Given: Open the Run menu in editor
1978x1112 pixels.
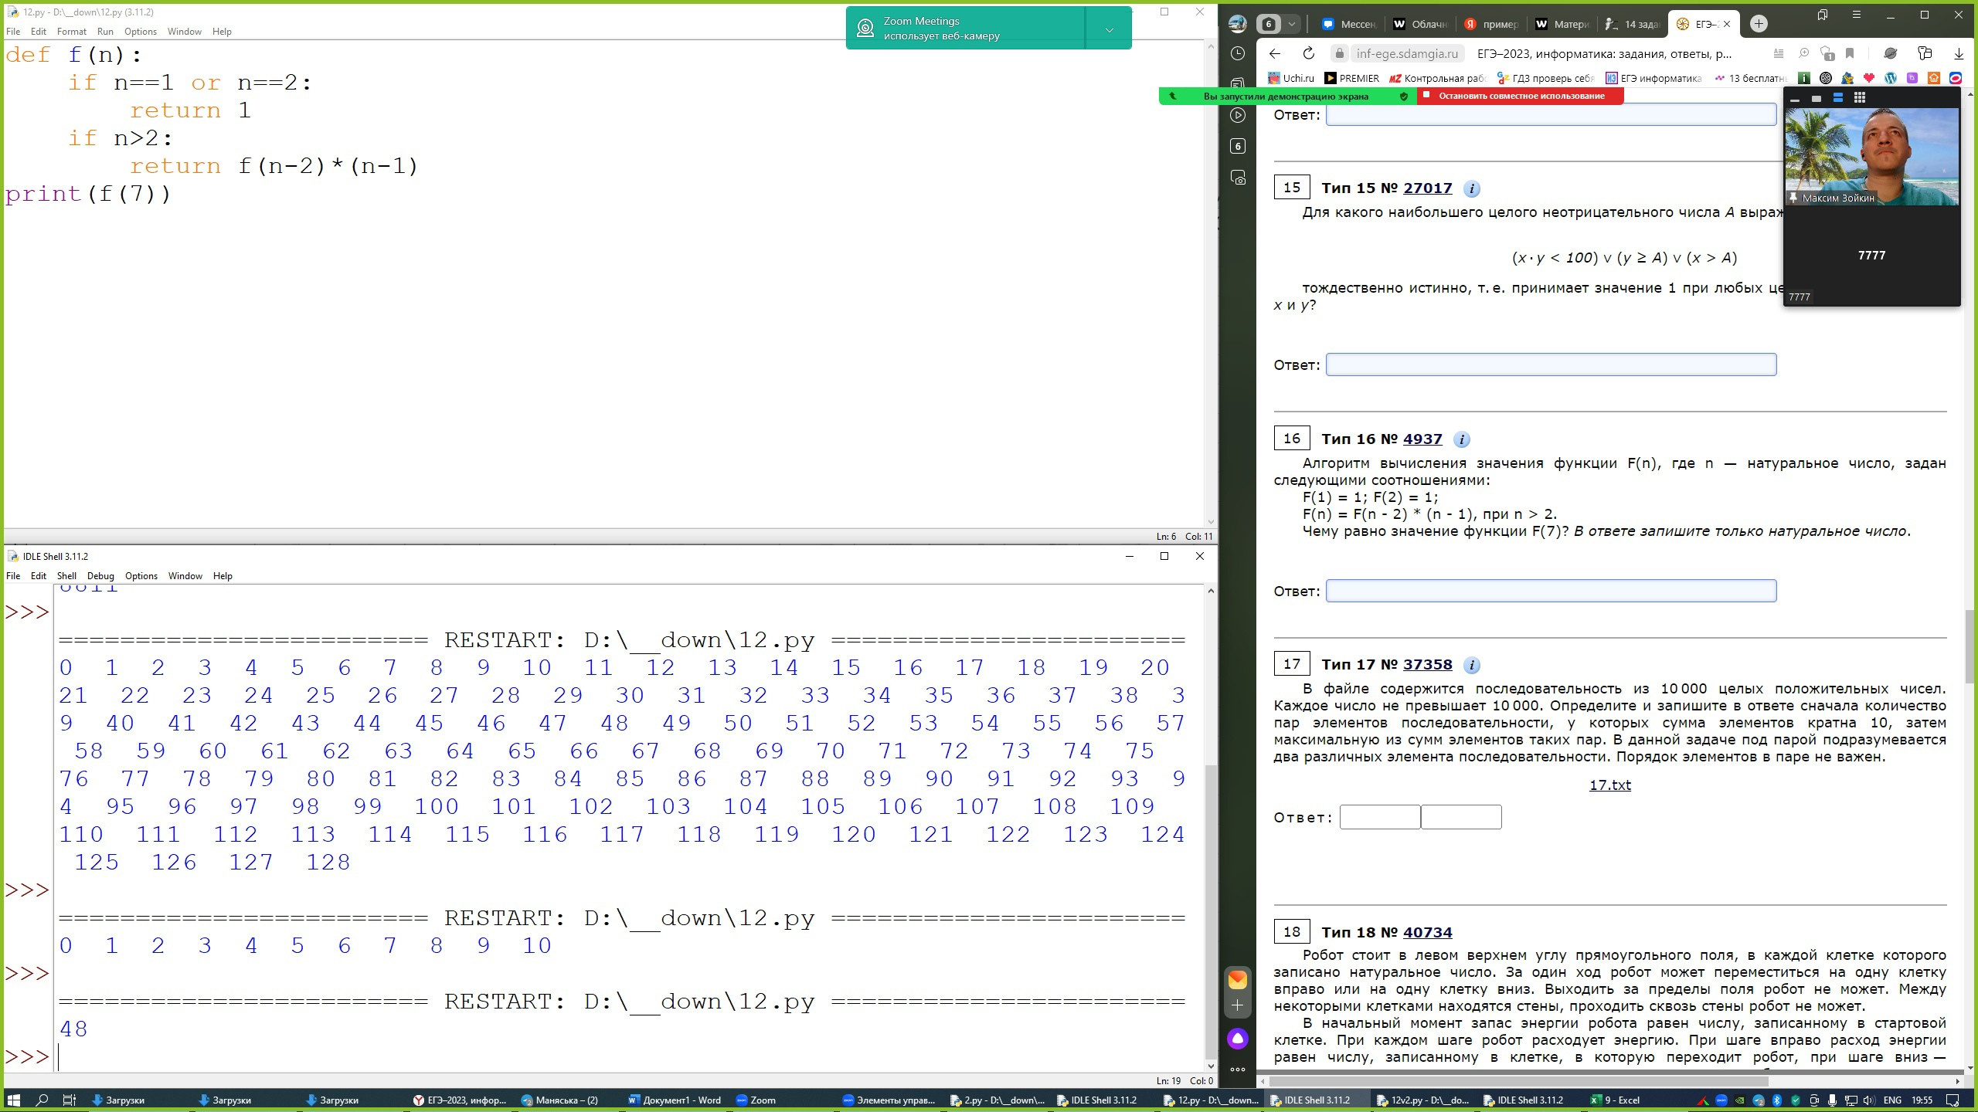Looking at the screenshot, I should (x=105, y=32).
